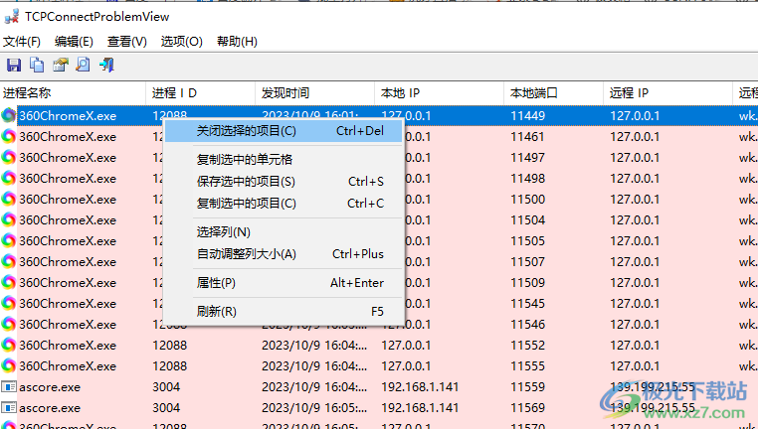The width and height of the screenshot is (758, 429).
Task: Sort by the 本地端口 column header
Action: [x=554, y=92]
